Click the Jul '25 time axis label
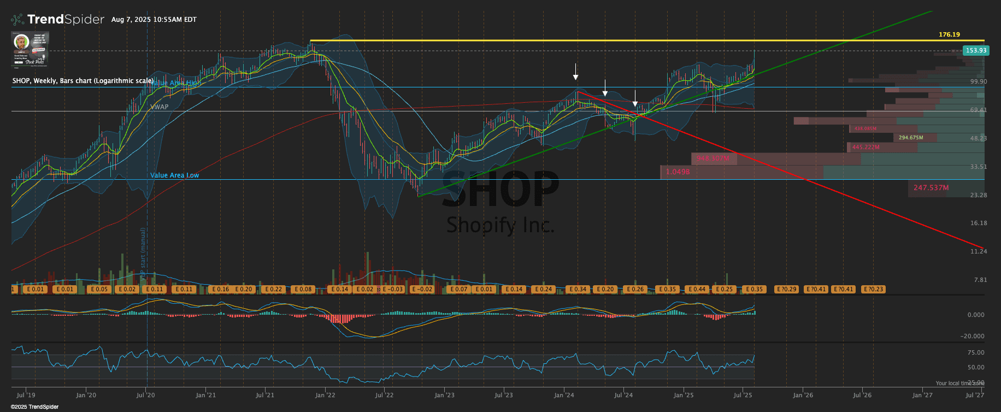This screenshot has height=412, width=1001. [x=743, y=395]
